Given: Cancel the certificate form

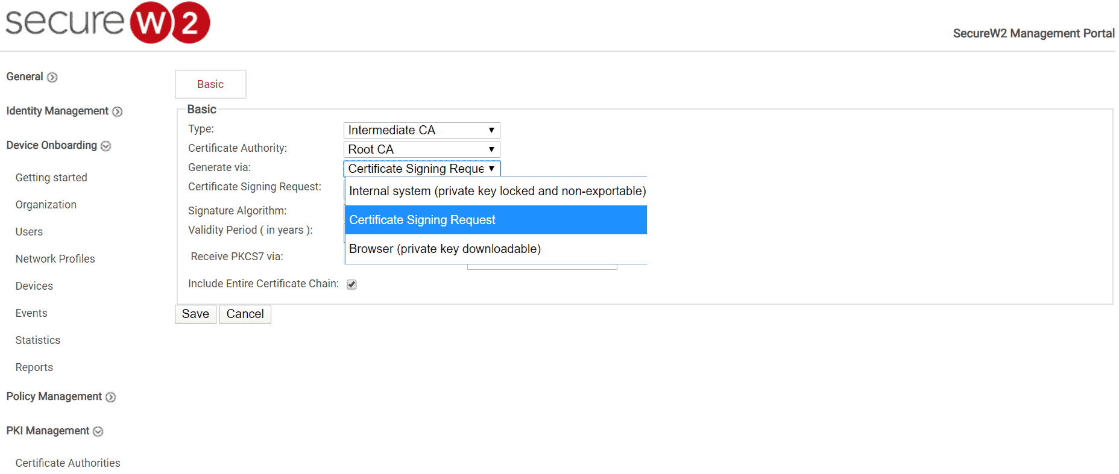Looking at the screenshot, I should (x=245, y=314).
